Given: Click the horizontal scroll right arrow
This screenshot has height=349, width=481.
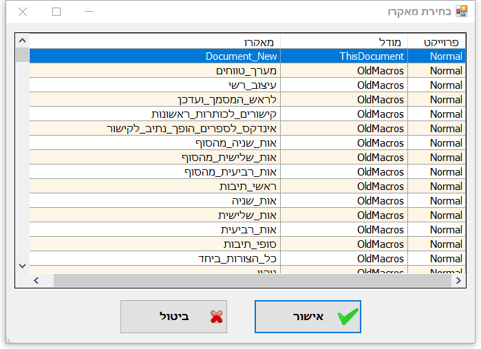Looking at the screenshot, I should click(458, 281).
